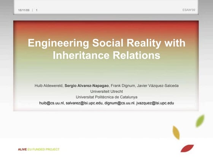The height and width of the screenshot is (159, 213).
Task: Click the slide title 'Engineering Social Reality with'
Action: pos(106,43)
